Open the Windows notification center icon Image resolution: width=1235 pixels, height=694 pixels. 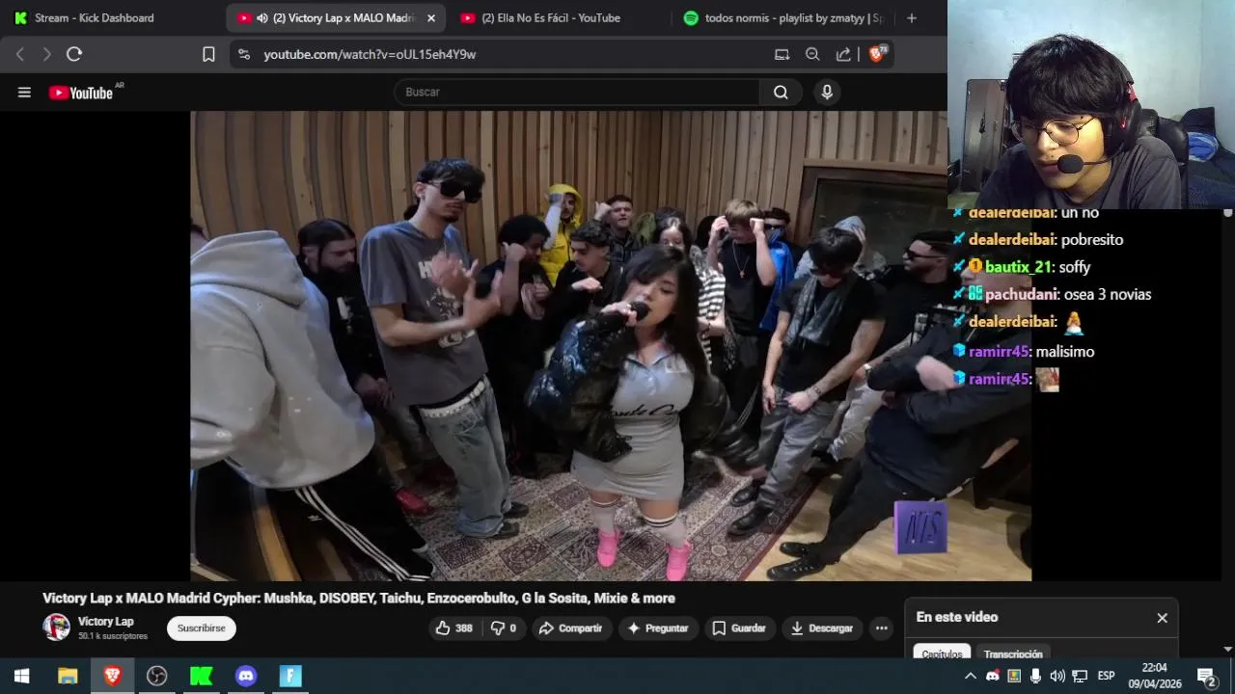pyautogui.click(x=1206, y=676)
